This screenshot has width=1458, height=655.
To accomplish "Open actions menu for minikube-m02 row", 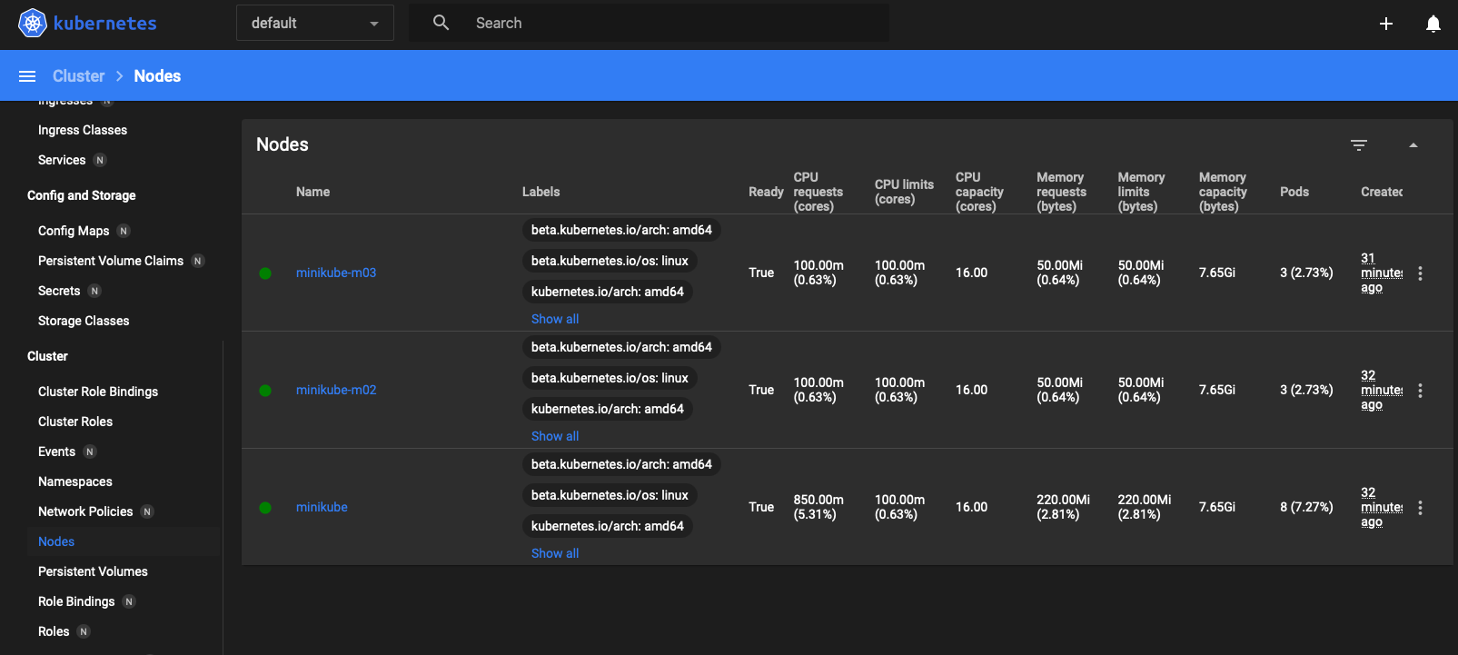I will point(1421,390).
